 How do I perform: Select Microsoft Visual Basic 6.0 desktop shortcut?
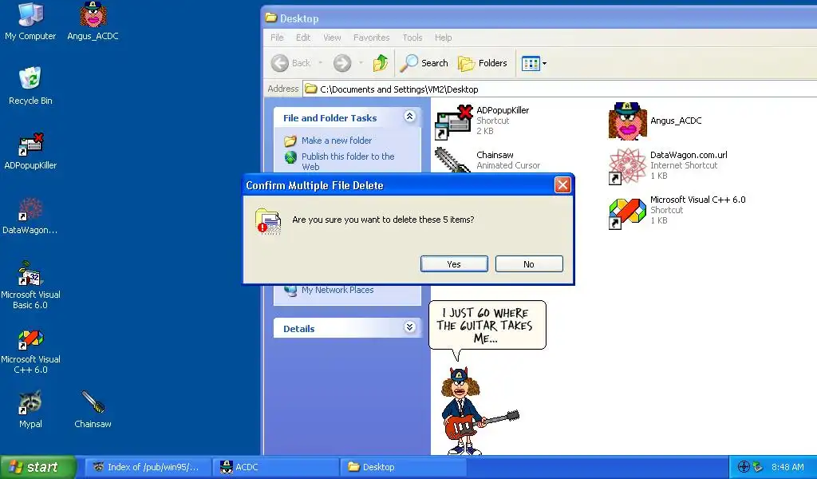tap(30, 285)
